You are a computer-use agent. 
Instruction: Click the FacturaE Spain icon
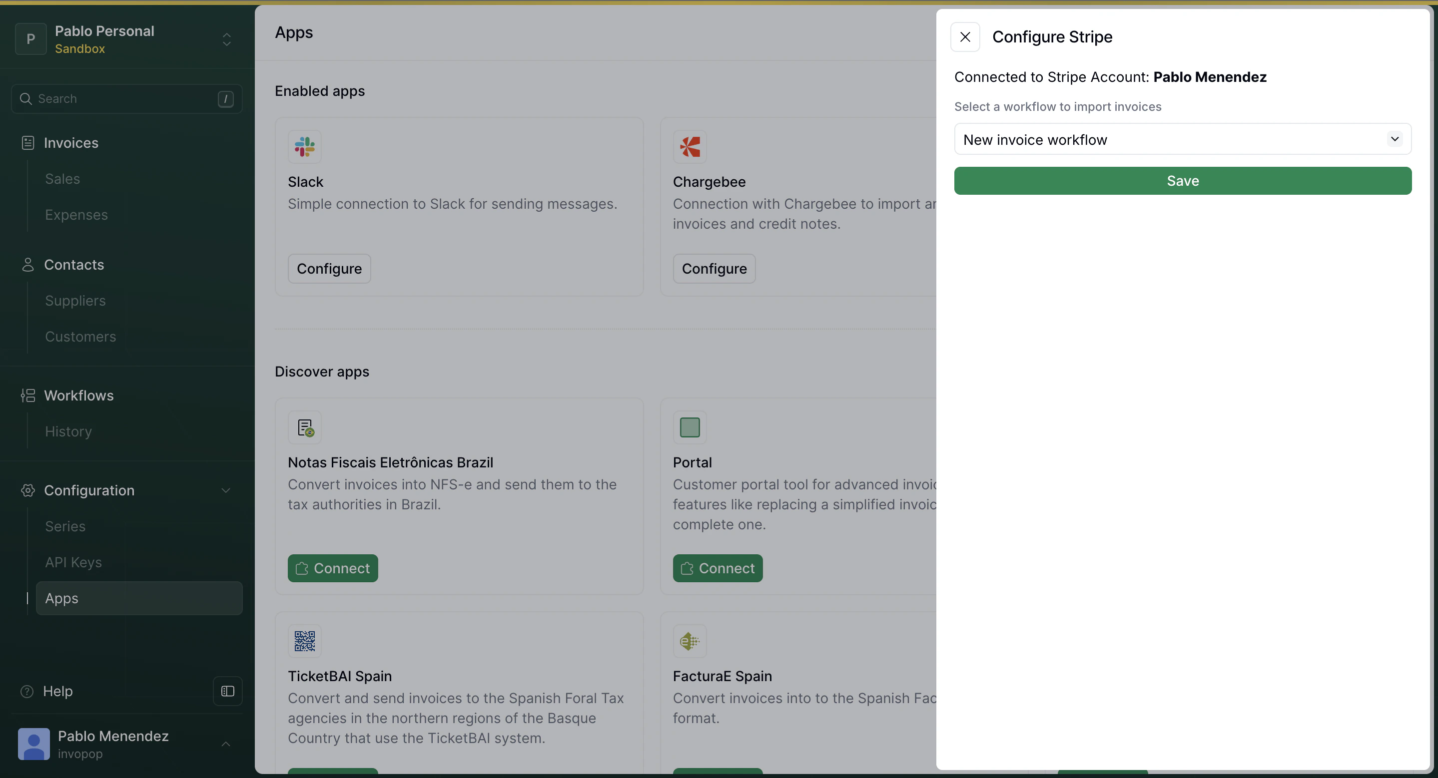690,641
